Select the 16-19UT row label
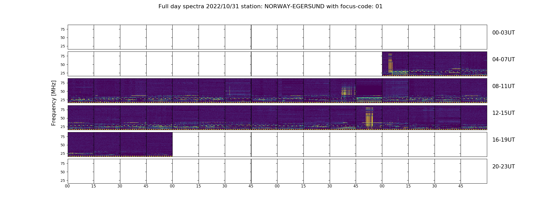 point(503,140)
